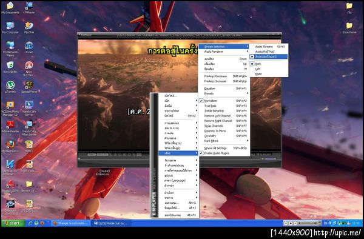Expand the Rare Filters submenu
364x239 pixels.
pyautogui.click(x=224, y=141)
